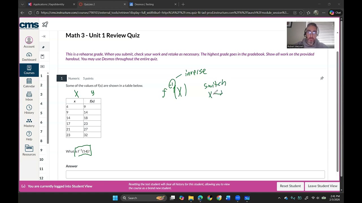Go back in the browser
This screenshot has width=362, height=203.
(22, 13)
